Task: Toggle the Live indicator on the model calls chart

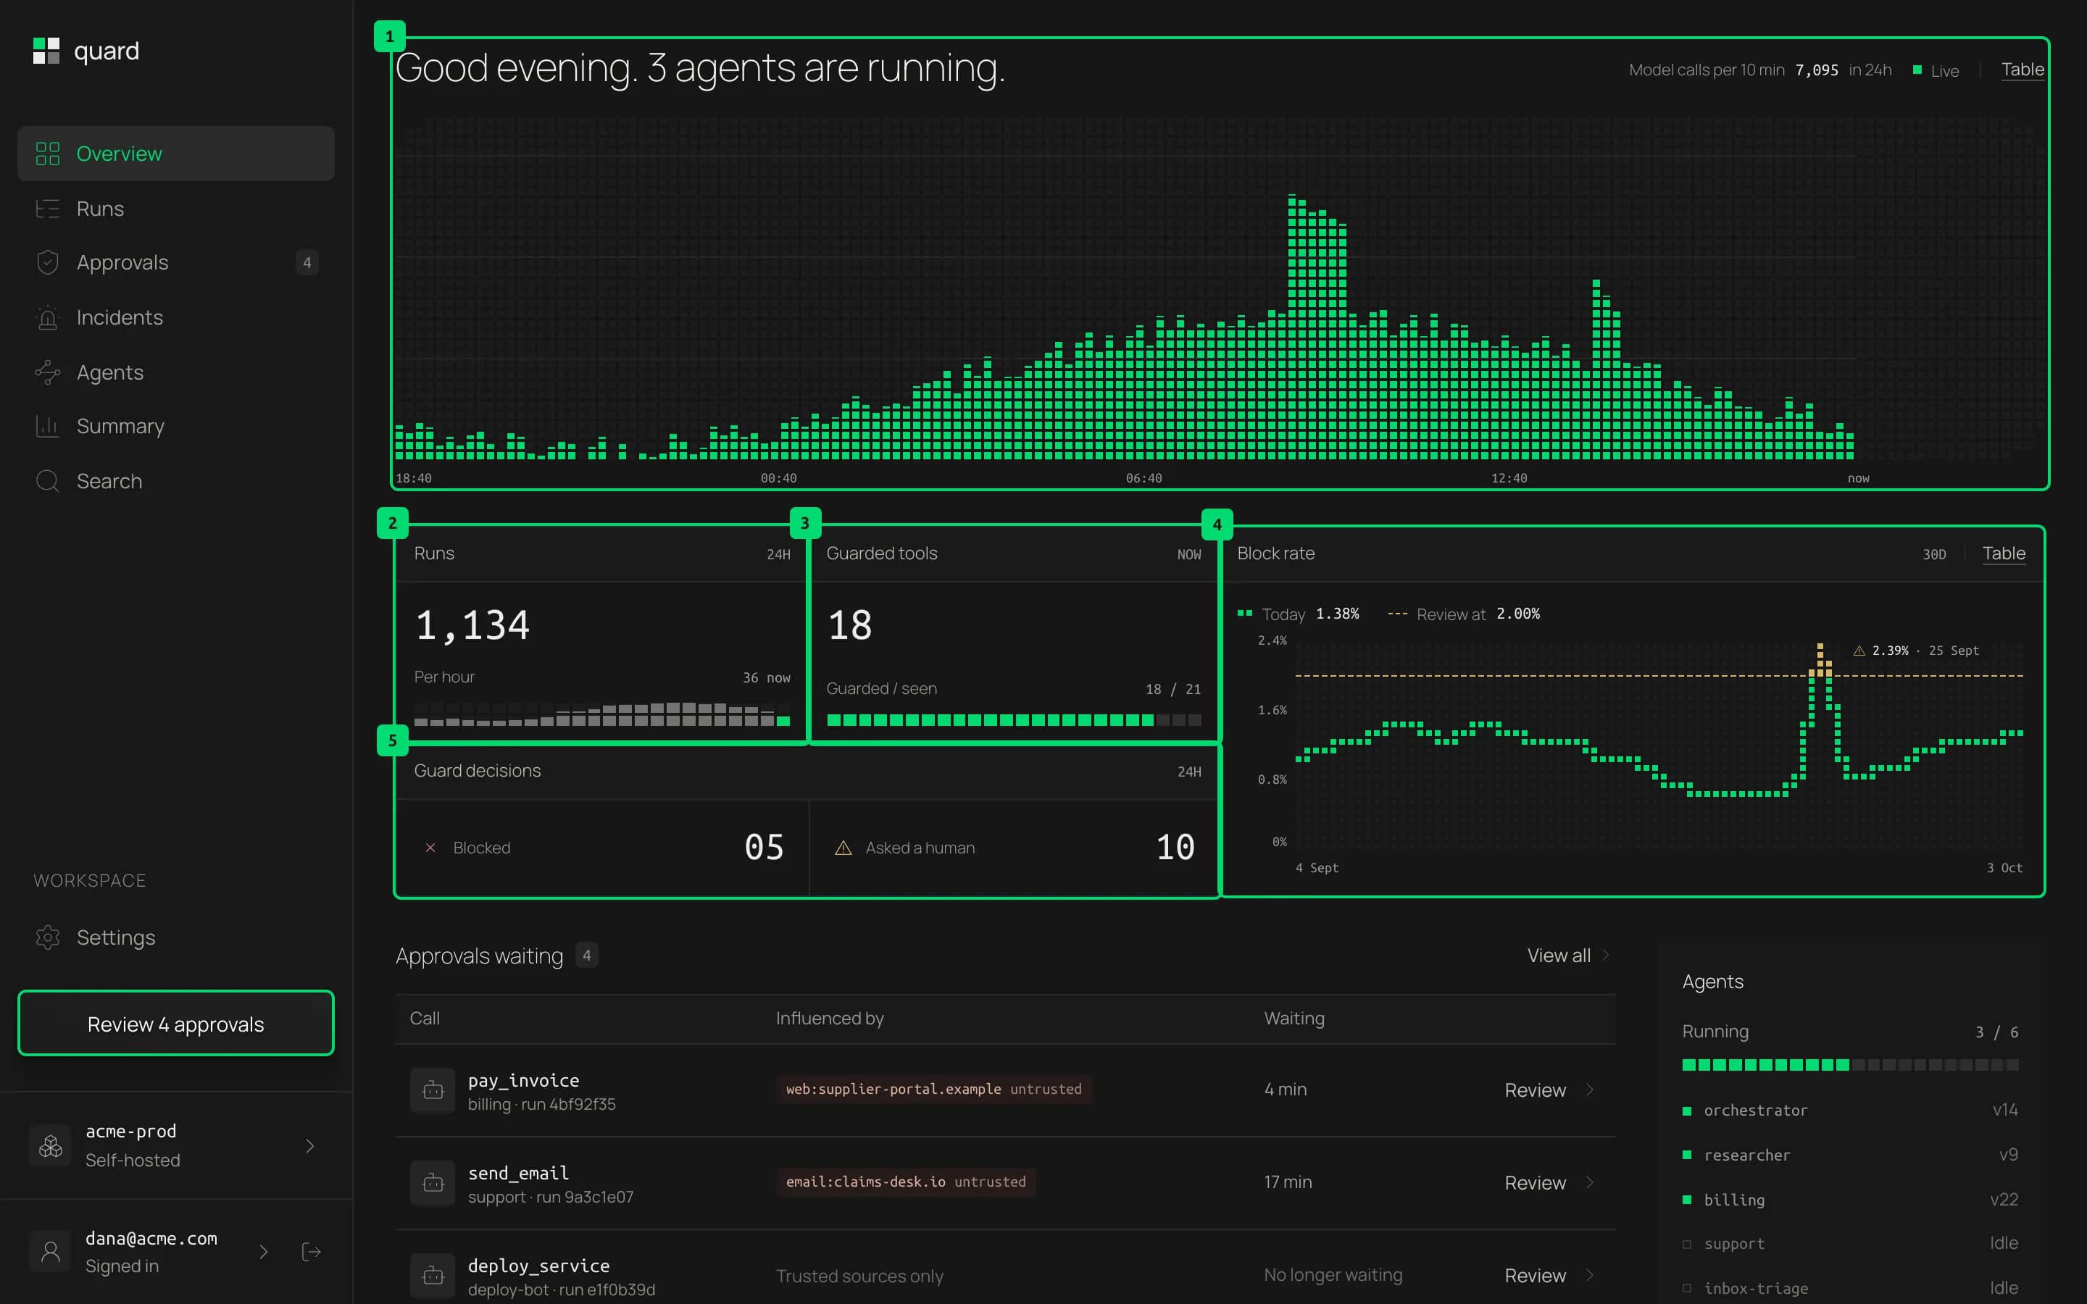Action: click(1936, 71)
